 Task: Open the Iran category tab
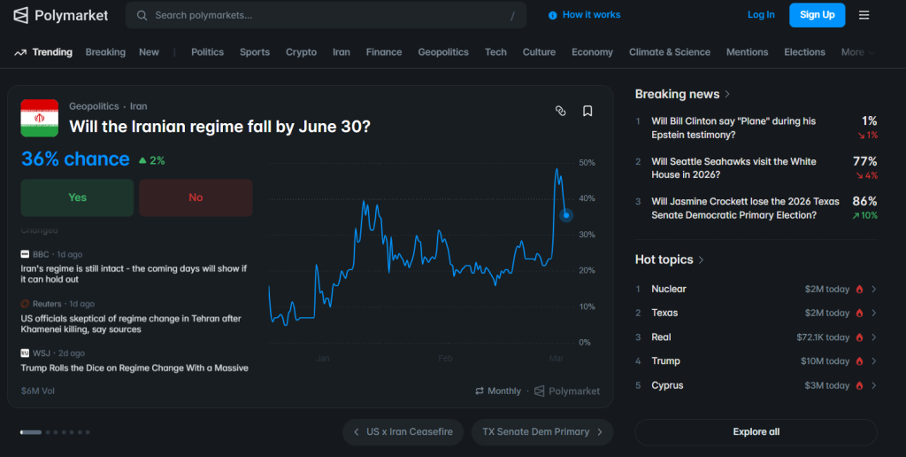coord(342,52)
